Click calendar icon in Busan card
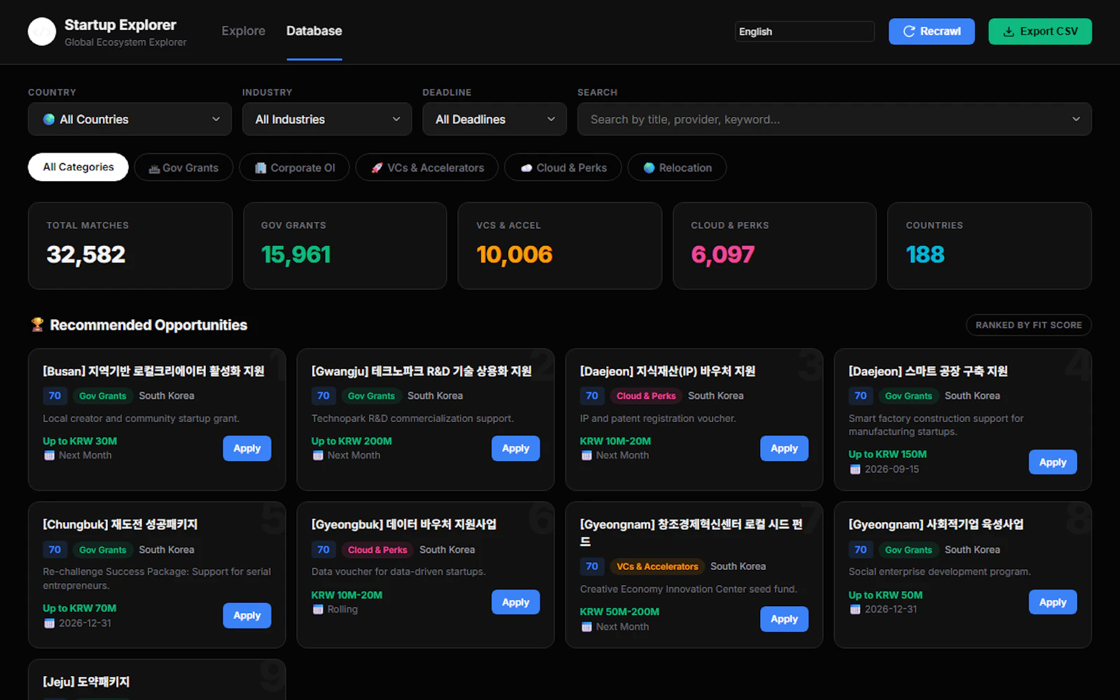The height and width of the screenshot is (700, 1120). tap(49, 456)
